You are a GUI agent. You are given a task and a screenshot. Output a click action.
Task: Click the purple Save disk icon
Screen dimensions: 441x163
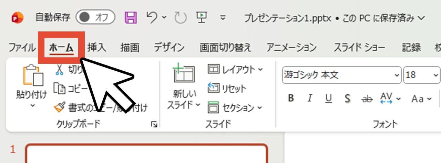[x=131, y=17]
